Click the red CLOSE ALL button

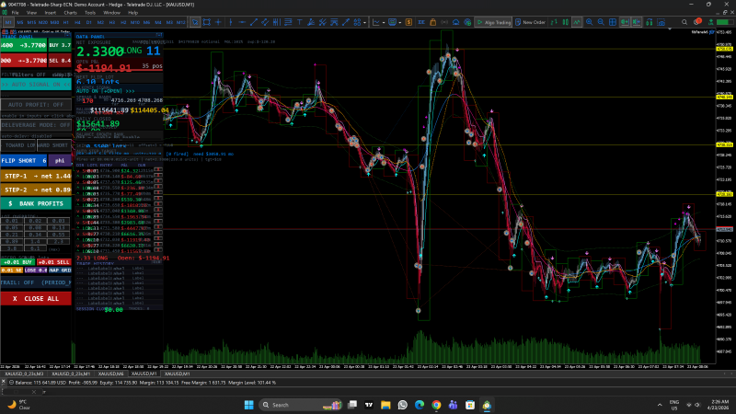36,298
